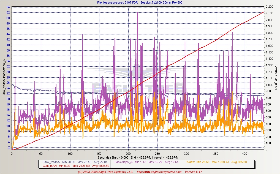
Task: Select 'Avg 17.64' in the PackAmps_A legend
Action: point(172,162)
